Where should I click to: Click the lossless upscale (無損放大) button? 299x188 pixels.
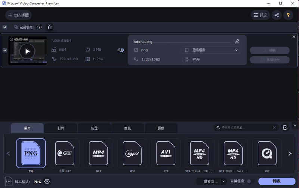click(x=269, y=60)
